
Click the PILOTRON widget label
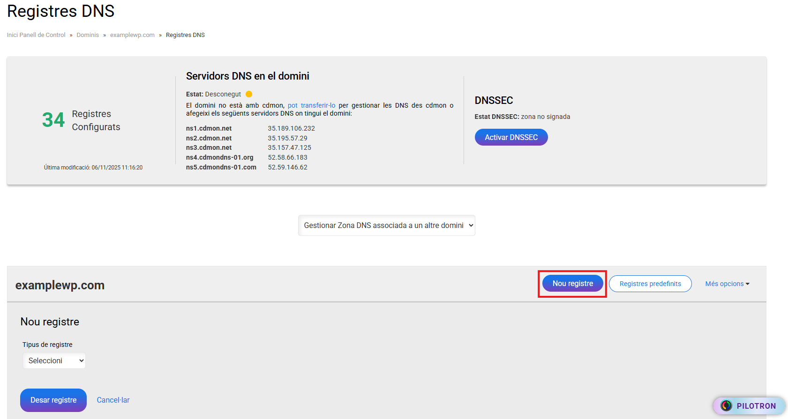coord(756,406)
